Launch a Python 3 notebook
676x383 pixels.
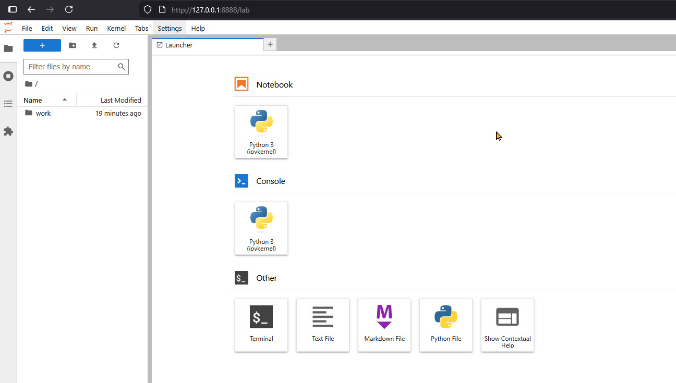point(261,132)
